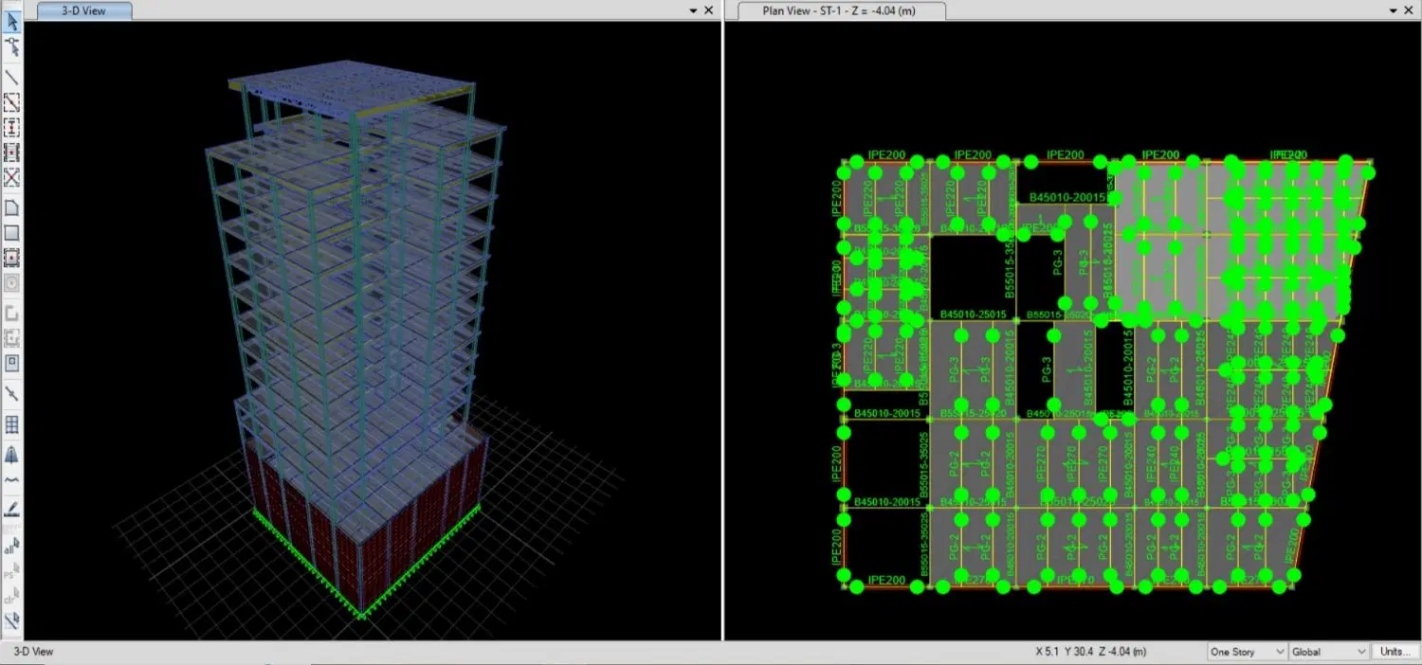Click the get previous selection ps tool
This screenshot has width=1422, height=665.
pyautogui.click(x=11, y=571)
